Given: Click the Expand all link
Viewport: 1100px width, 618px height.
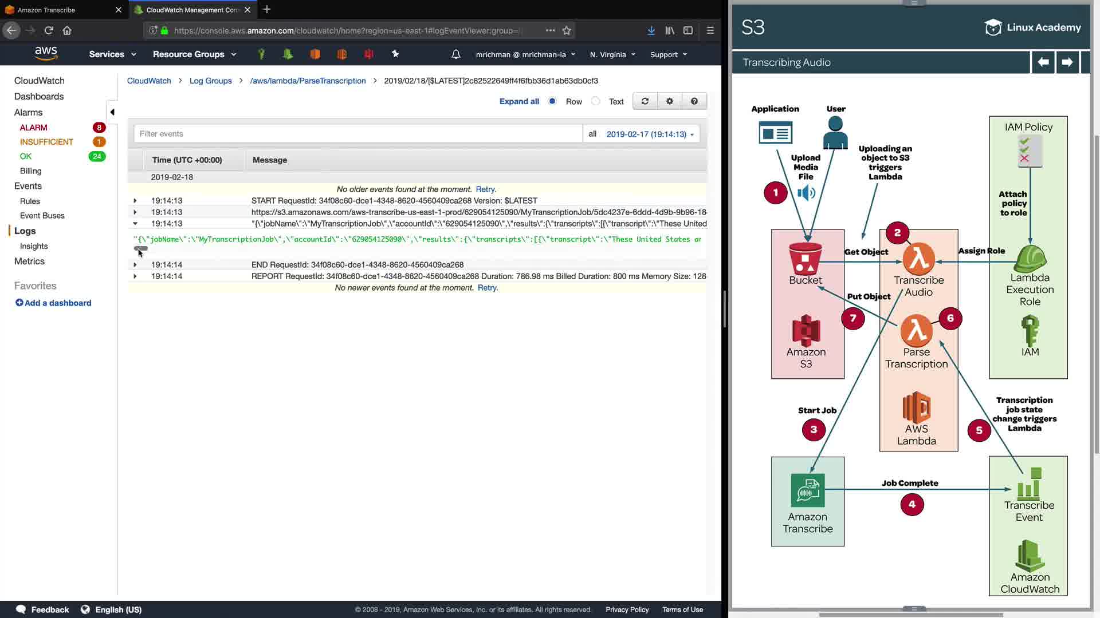Looking at the screenshot, I should pyautogui.click(x=519, y=101).
